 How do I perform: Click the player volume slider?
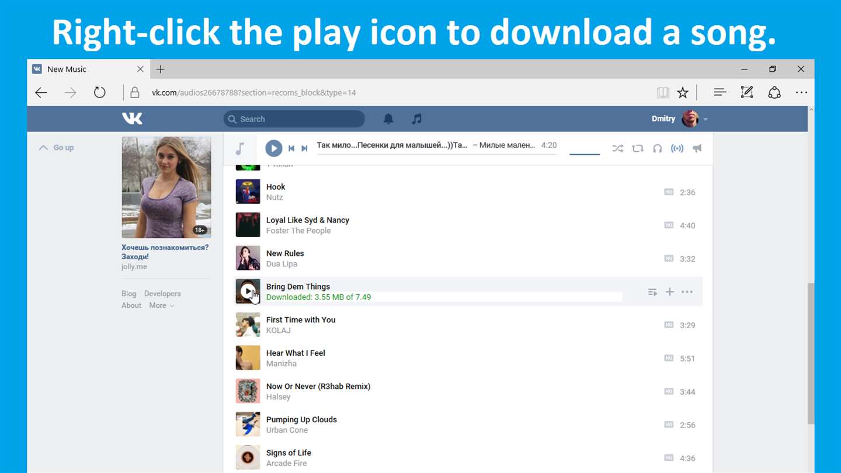585,154
